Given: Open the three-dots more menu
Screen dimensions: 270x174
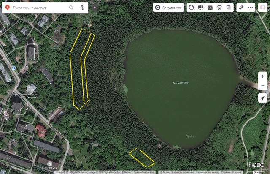Looking at the screenshot, I should coord(251,8).
